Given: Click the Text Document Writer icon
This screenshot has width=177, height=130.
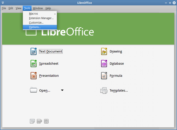Looking at the screenshot, I should [x=33, y=51].
